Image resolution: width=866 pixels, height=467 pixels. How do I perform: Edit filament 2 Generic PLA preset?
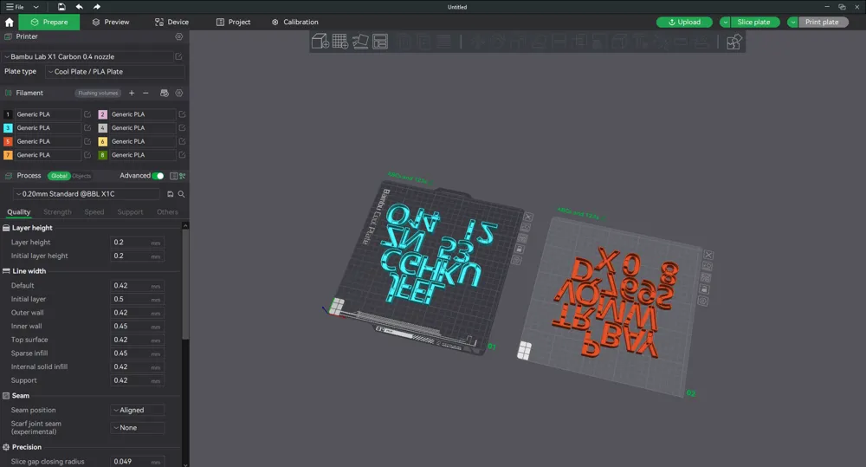182,114
